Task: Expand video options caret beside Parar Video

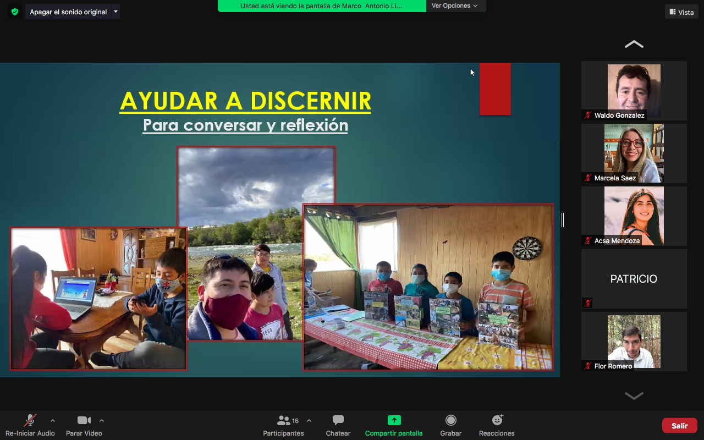Action: (x=102, y=421)
